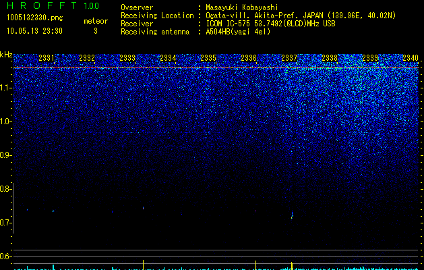
Task: Click the 1.1 frequency axis label
Action: click(x=6, y=88)
